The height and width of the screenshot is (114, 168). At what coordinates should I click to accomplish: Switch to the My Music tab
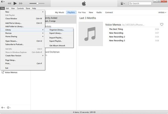click(60, 13)
